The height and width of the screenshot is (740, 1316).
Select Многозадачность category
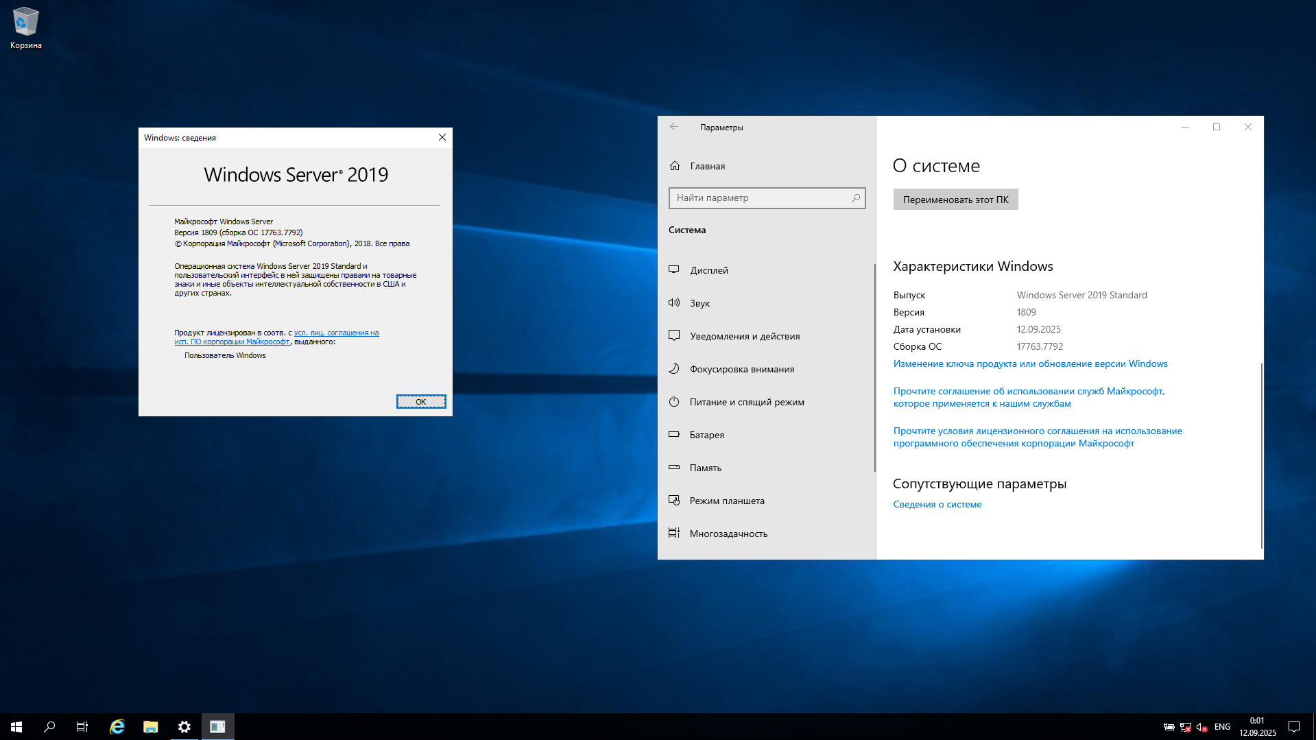pos(766,534)
